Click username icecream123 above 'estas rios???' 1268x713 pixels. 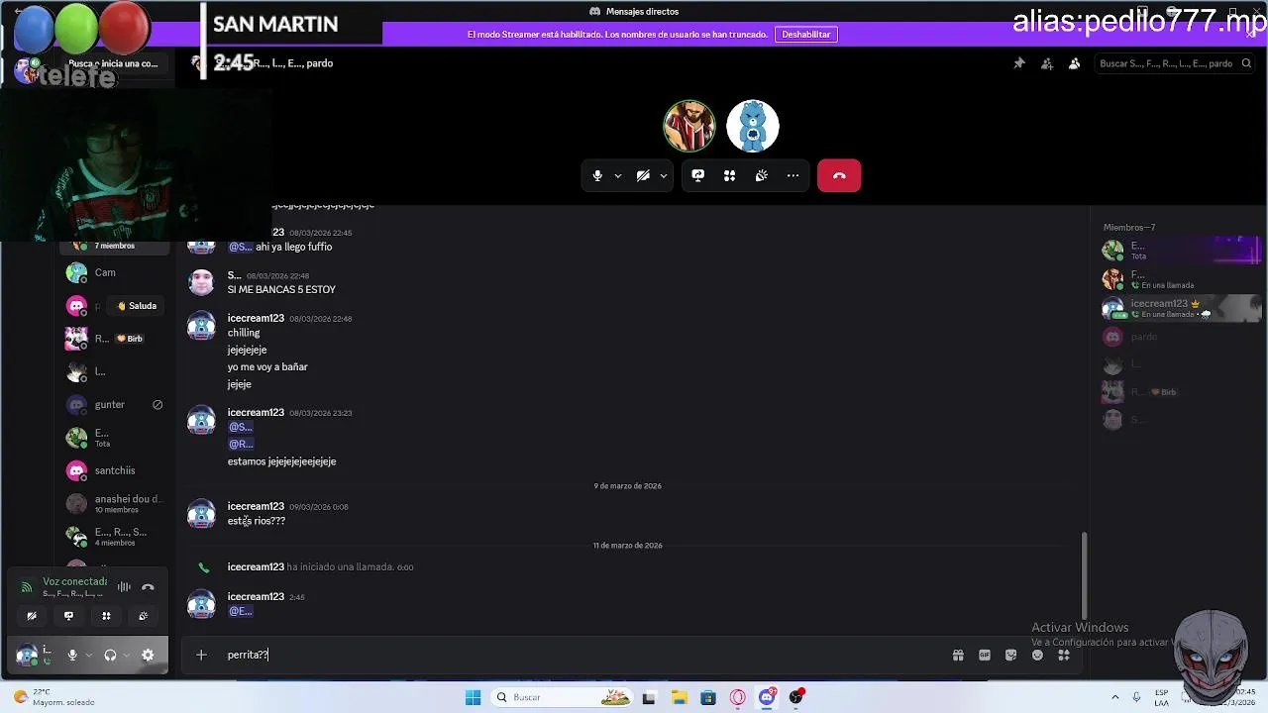pyautogui.click(x=256, y=506)
